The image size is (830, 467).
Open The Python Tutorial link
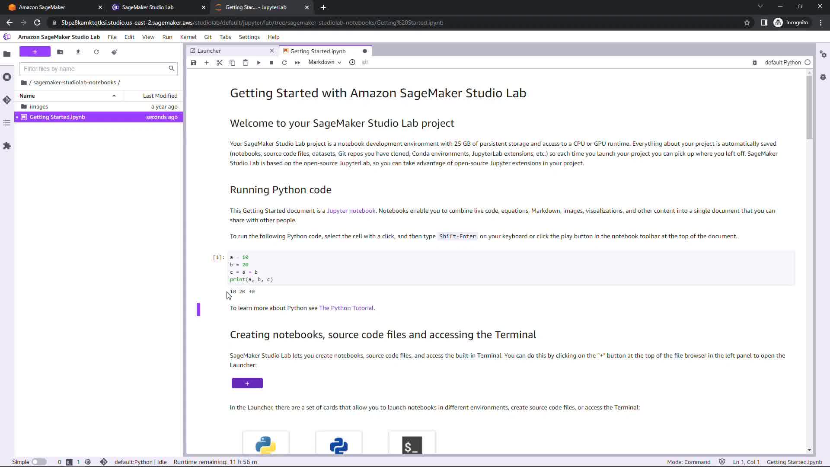346,308
